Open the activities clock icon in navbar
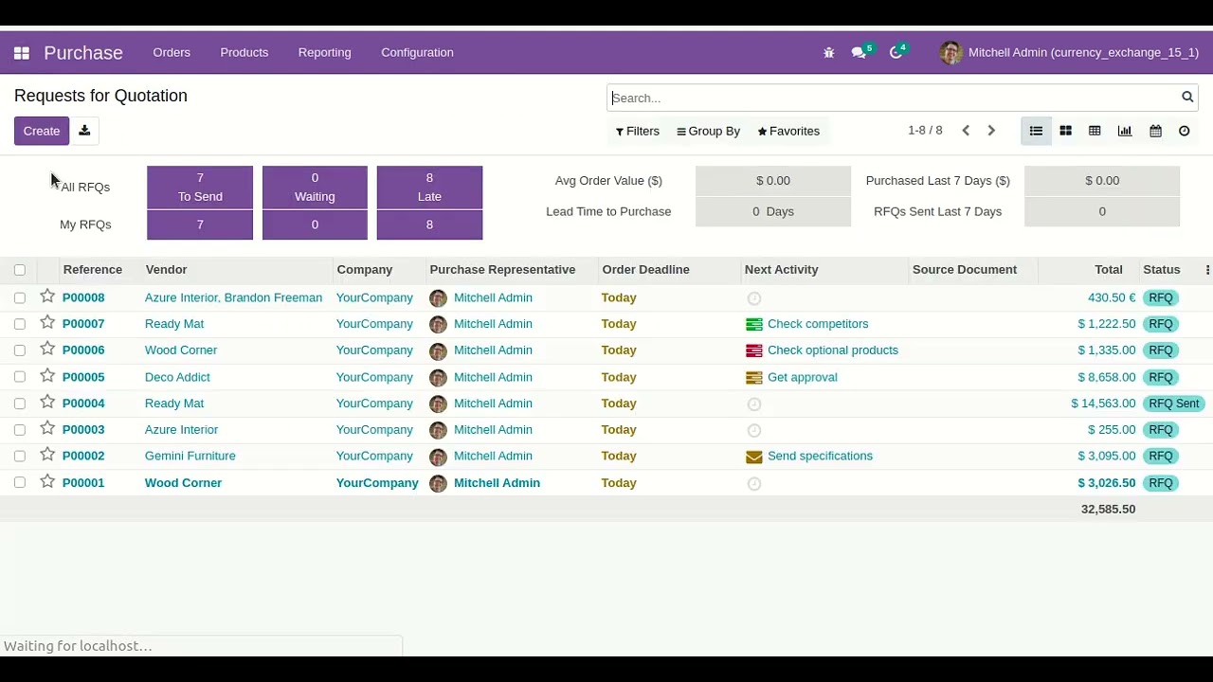1213x682 pixels. pyautogui.click(x=896, y=53)
